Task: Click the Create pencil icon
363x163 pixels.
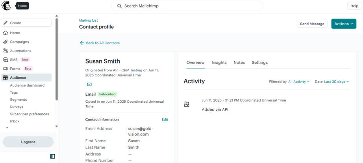Action: (x=6, y=23)
